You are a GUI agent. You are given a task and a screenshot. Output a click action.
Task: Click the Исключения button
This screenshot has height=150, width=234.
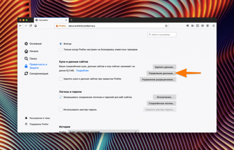coord(165,97)
